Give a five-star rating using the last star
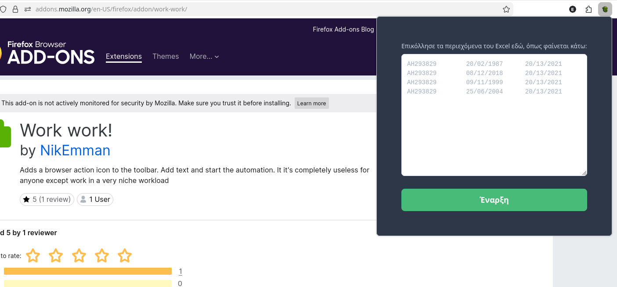This screenshot has height=287, width=617. coord(125,255)
